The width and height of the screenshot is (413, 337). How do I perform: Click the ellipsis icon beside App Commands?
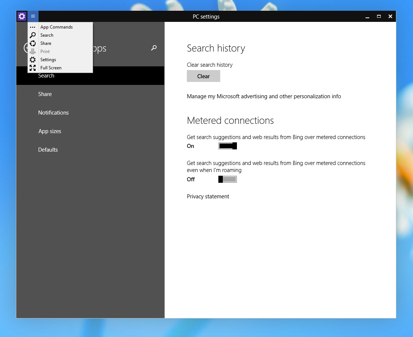tap(33, 27)
